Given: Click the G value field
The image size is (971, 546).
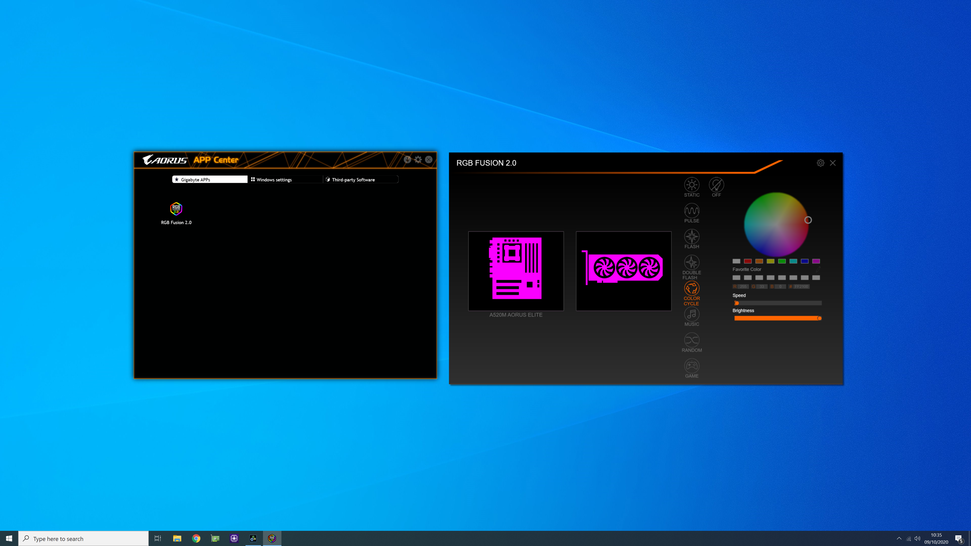Looking at the screenshot, I should click(x=762, y=286).
